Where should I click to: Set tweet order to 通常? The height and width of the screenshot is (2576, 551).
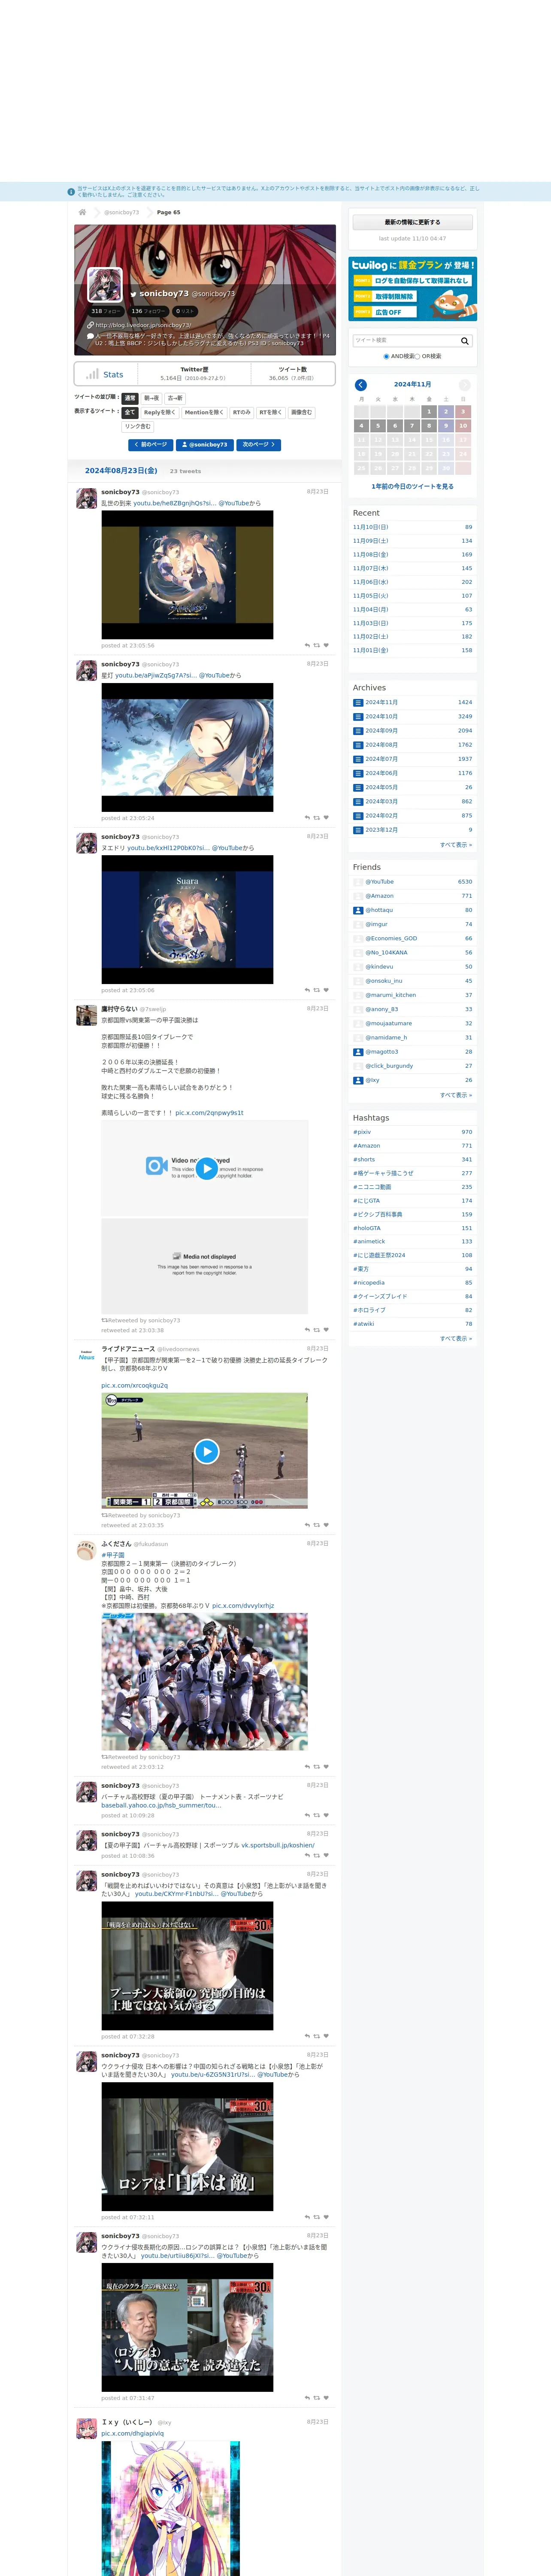click(130, 398)
